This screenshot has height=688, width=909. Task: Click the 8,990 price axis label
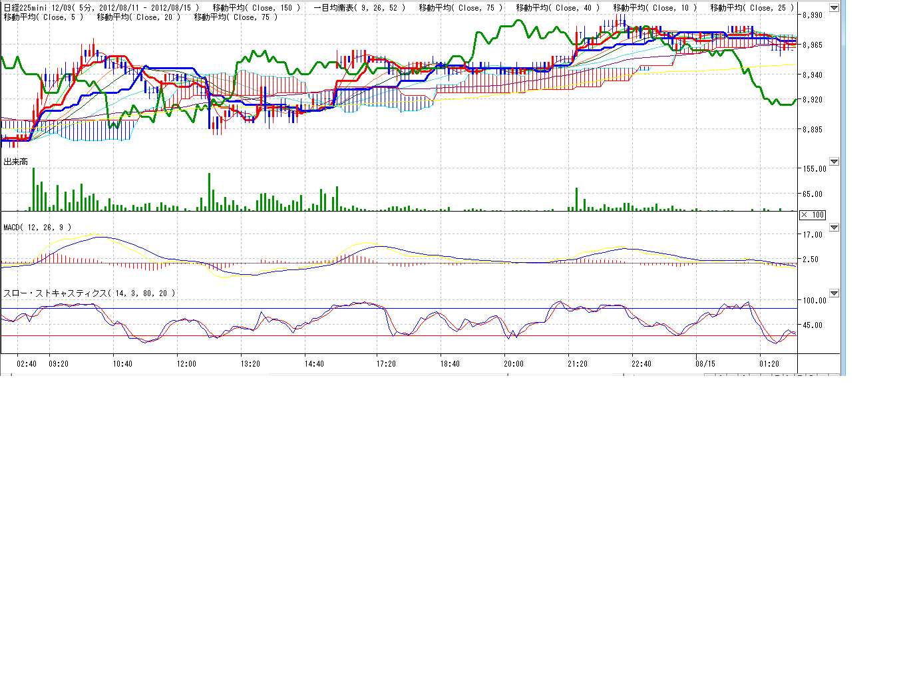point(812,15)
